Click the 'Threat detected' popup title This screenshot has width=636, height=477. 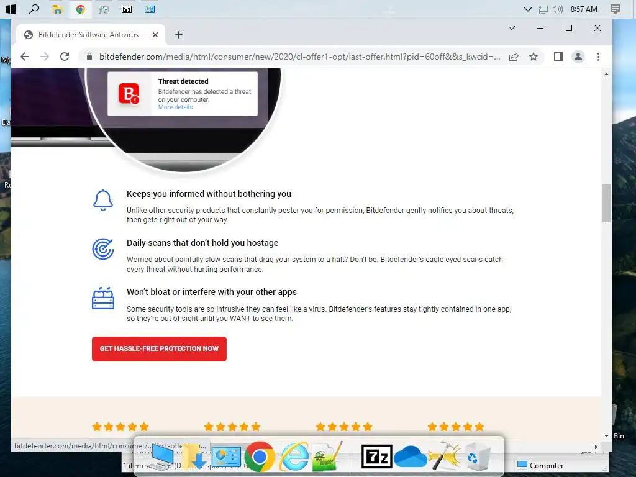click(183, 81)
